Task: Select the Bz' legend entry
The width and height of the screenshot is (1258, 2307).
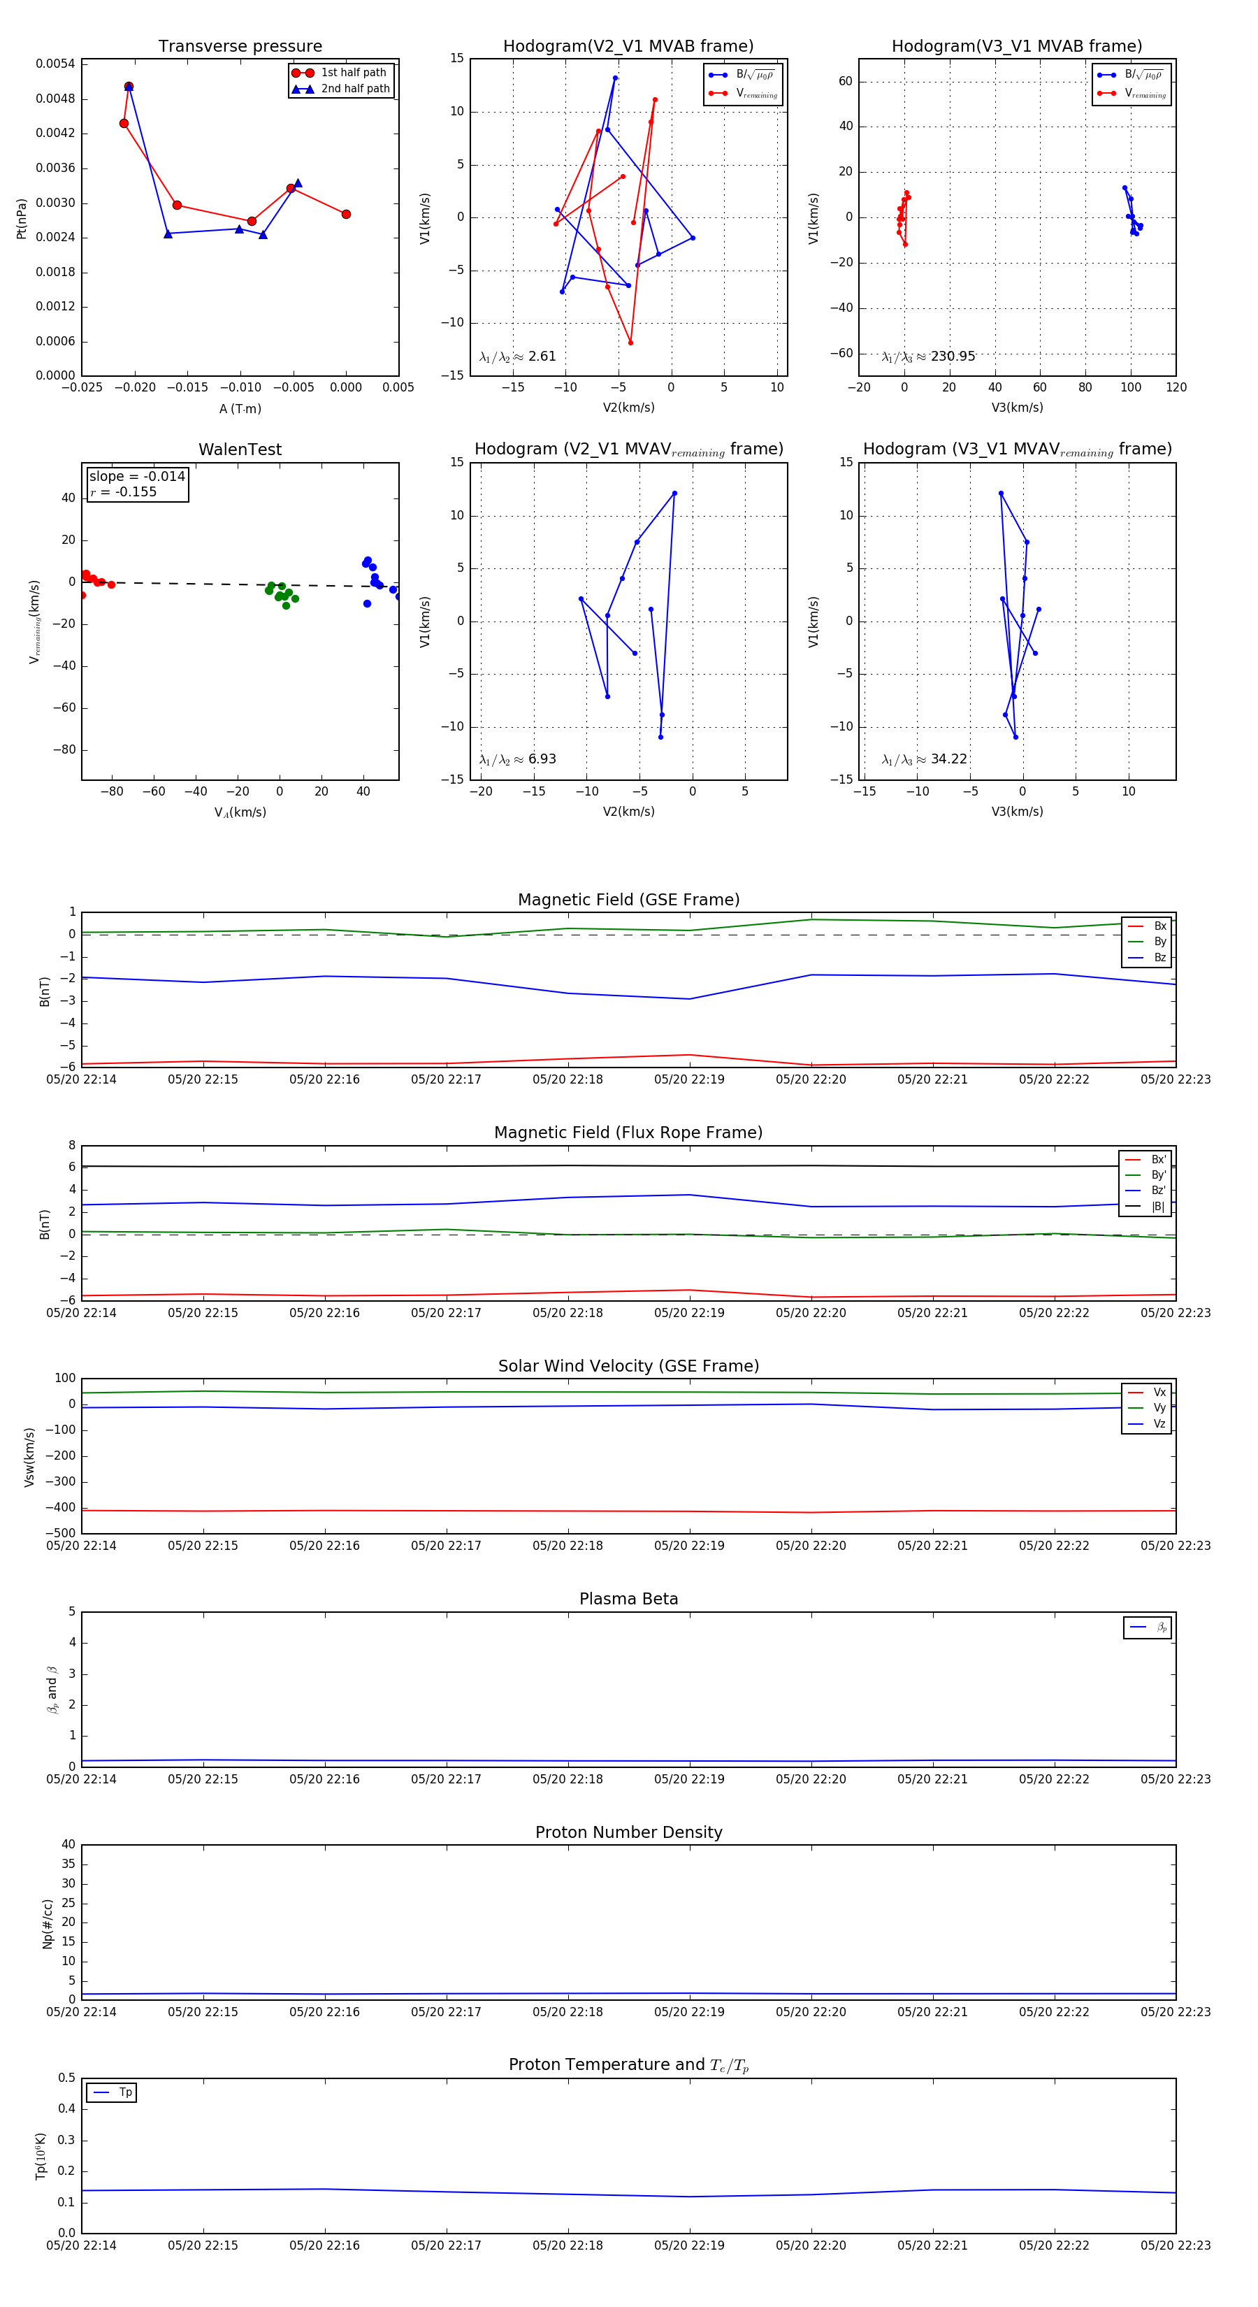Action: tap(1146, 1191)
